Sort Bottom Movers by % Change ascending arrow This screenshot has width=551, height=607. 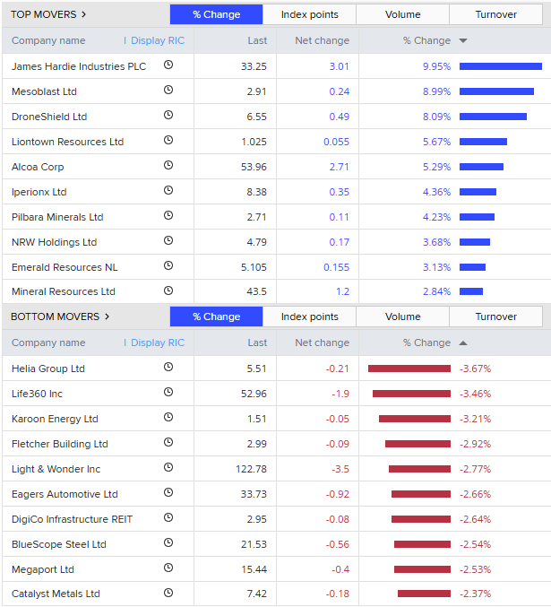point(463,343)
